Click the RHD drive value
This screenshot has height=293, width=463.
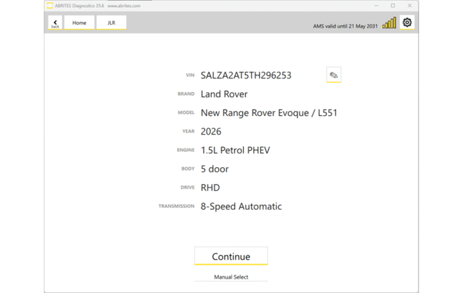point(210,187)
